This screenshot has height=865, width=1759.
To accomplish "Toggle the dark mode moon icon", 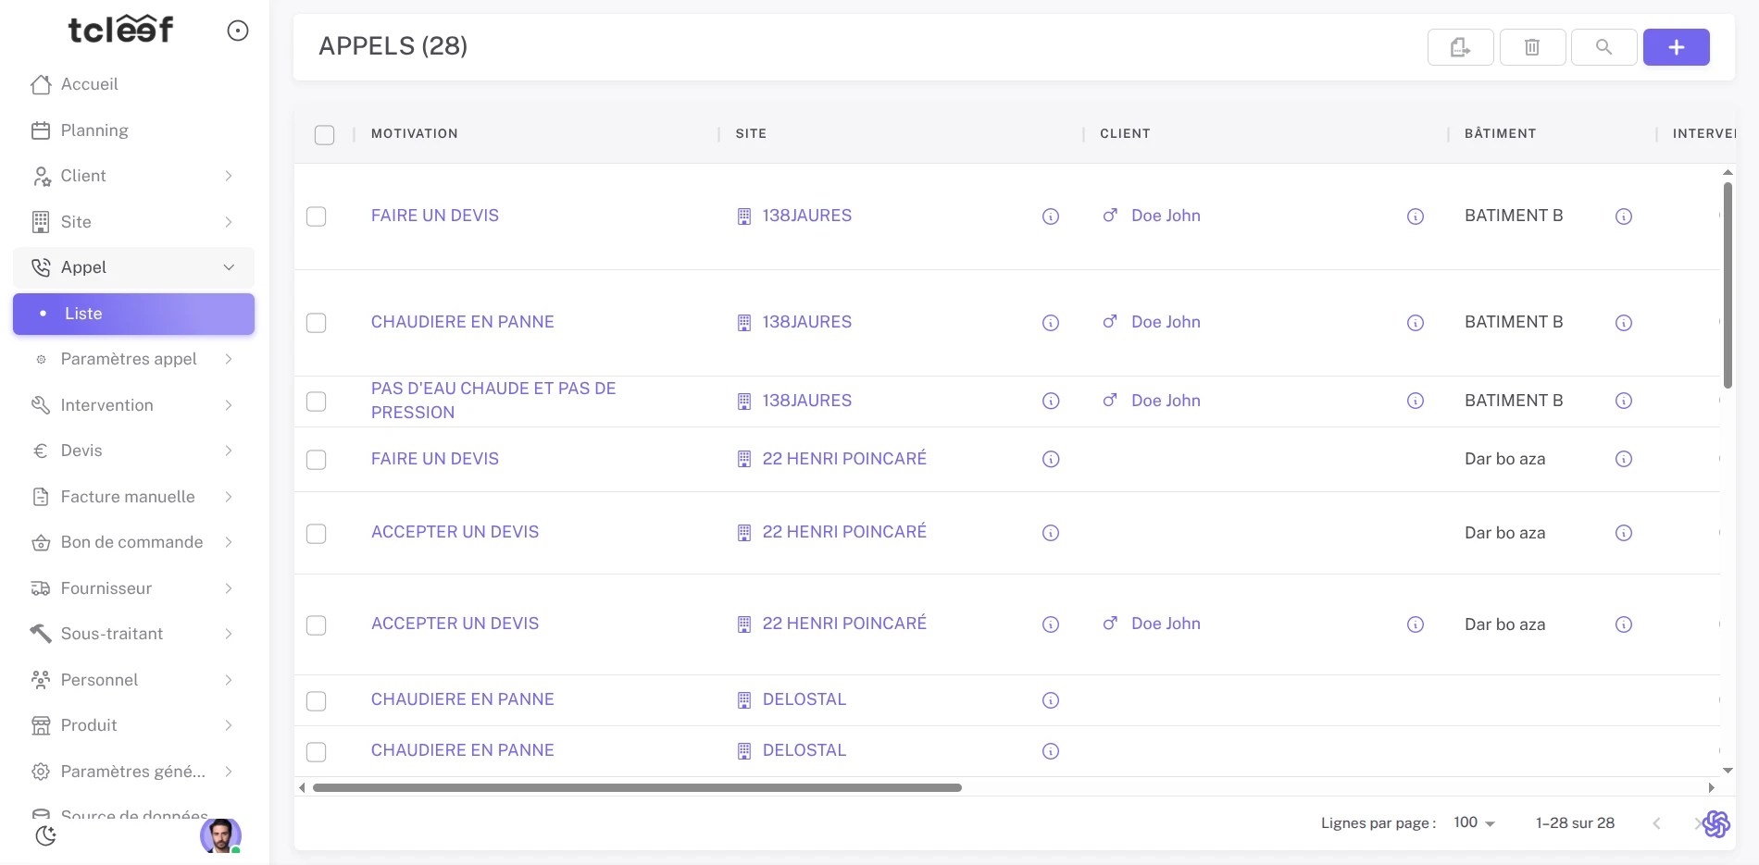I will pos(45,835).
